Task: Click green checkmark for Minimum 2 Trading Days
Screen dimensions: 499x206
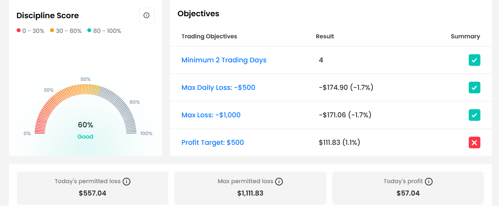Action: 474,60
